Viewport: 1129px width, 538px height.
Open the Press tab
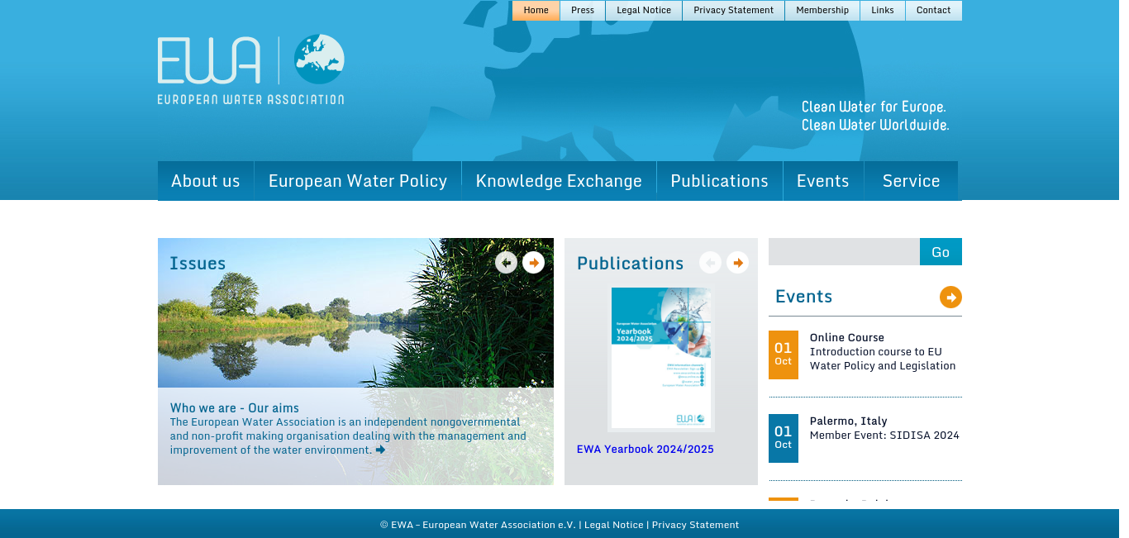[x=583, y=11]
